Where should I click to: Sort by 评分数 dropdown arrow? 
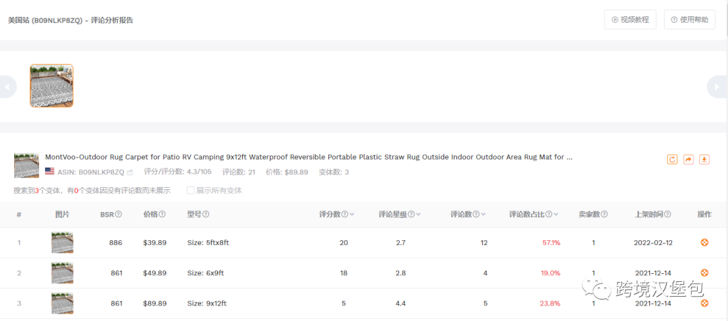(352, 215)
